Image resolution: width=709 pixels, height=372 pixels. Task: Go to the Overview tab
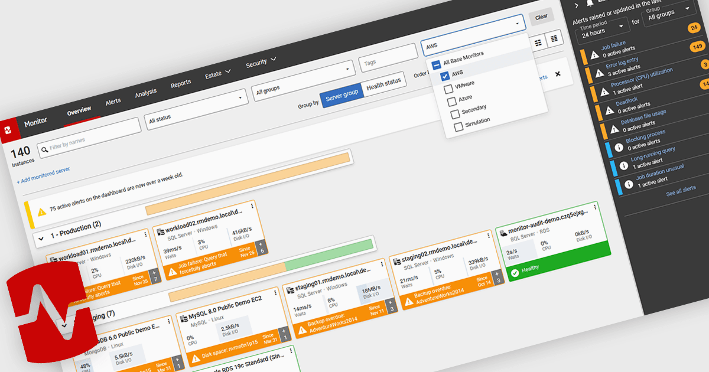click(x=79, y=111)
